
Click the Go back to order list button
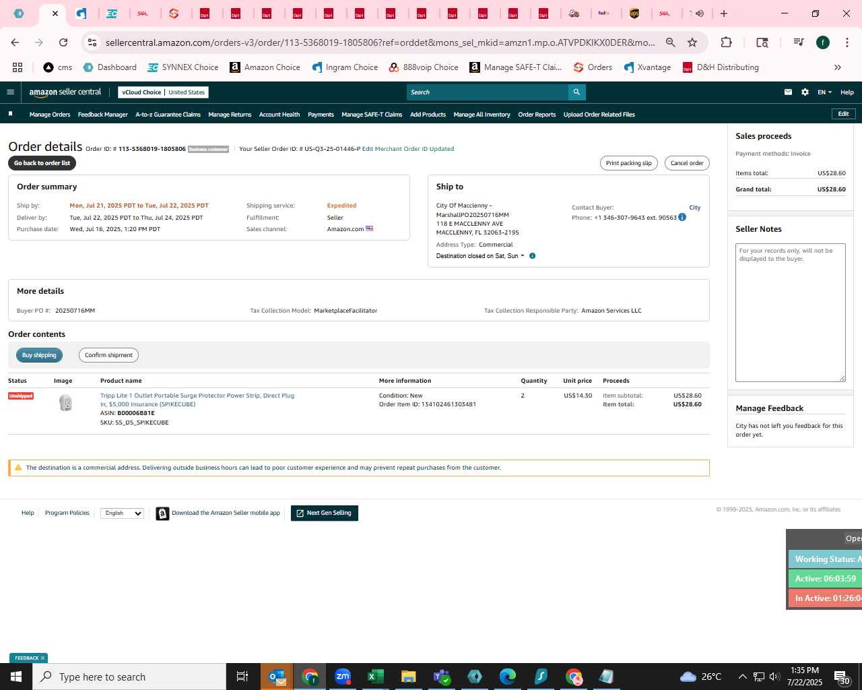[x=42, y=163]
